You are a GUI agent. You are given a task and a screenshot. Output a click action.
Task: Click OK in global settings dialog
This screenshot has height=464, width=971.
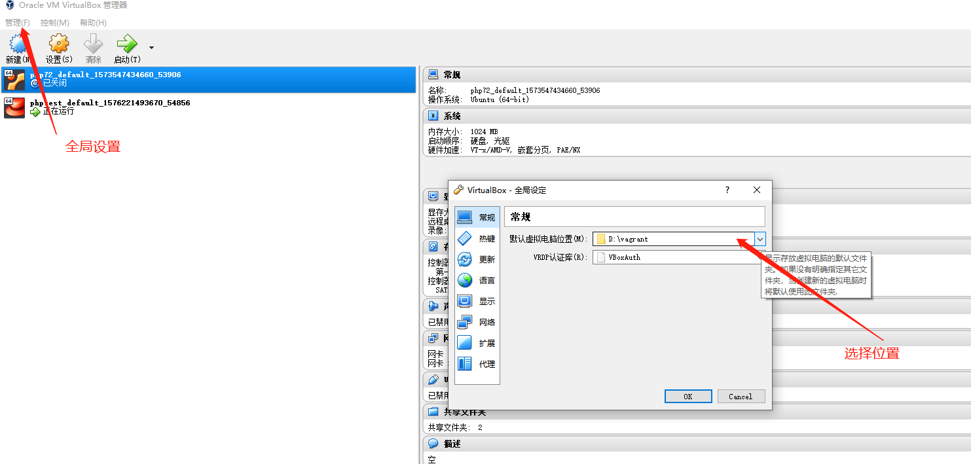coord(687,397)
